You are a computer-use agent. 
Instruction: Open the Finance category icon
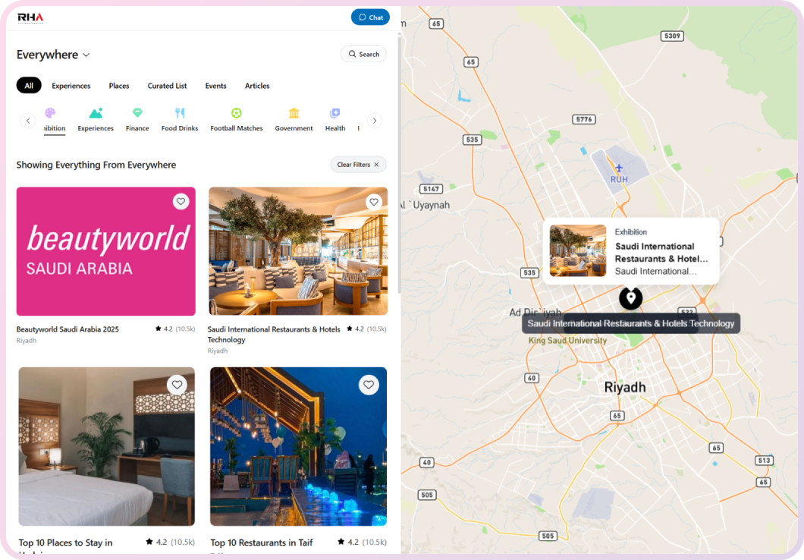[137, 113]
